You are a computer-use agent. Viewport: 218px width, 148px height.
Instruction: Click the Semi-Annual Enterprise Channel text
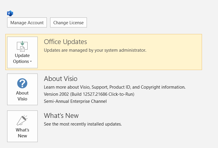[x=75, y=101]
